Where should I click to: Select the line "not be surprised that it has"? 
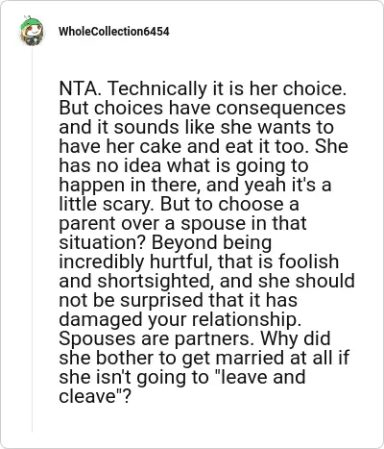(x=179, y=300)
